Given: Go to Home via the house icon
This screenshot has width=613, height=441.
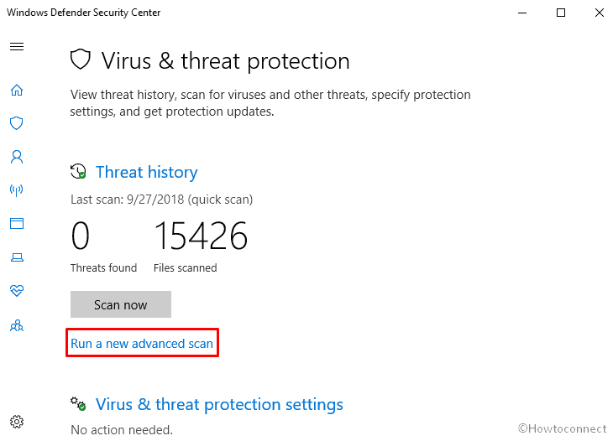Looking at the screenshot, I should [17, 91].
